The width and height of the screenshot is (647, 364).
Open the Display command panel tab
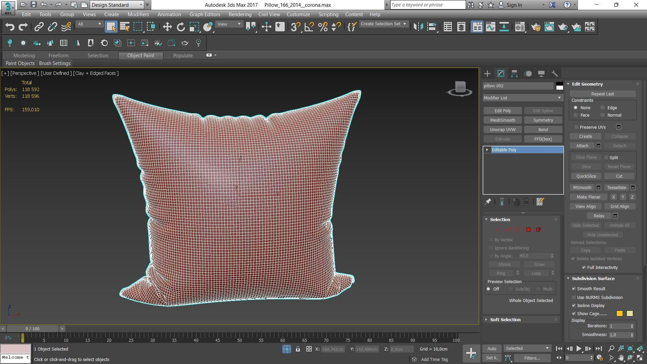541,73
